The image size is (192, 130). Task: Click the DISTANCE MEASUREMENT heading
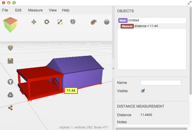[140, 106]
